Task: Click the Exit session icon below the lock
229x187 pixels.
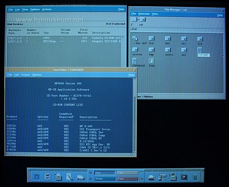Action: pos(91,178)
